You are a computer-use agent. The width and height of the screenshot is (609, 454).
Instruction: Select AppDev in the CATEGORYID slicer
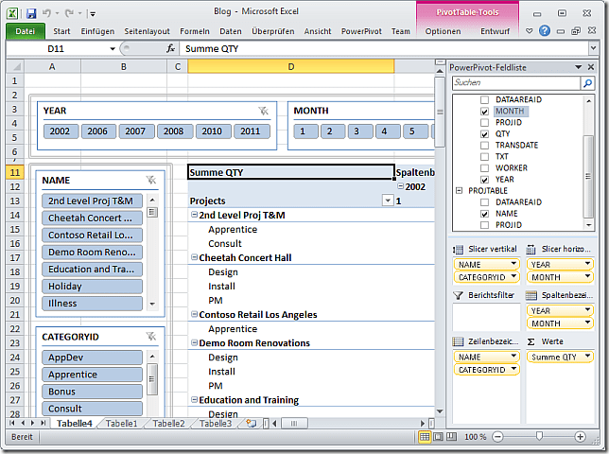click(92, 358)
